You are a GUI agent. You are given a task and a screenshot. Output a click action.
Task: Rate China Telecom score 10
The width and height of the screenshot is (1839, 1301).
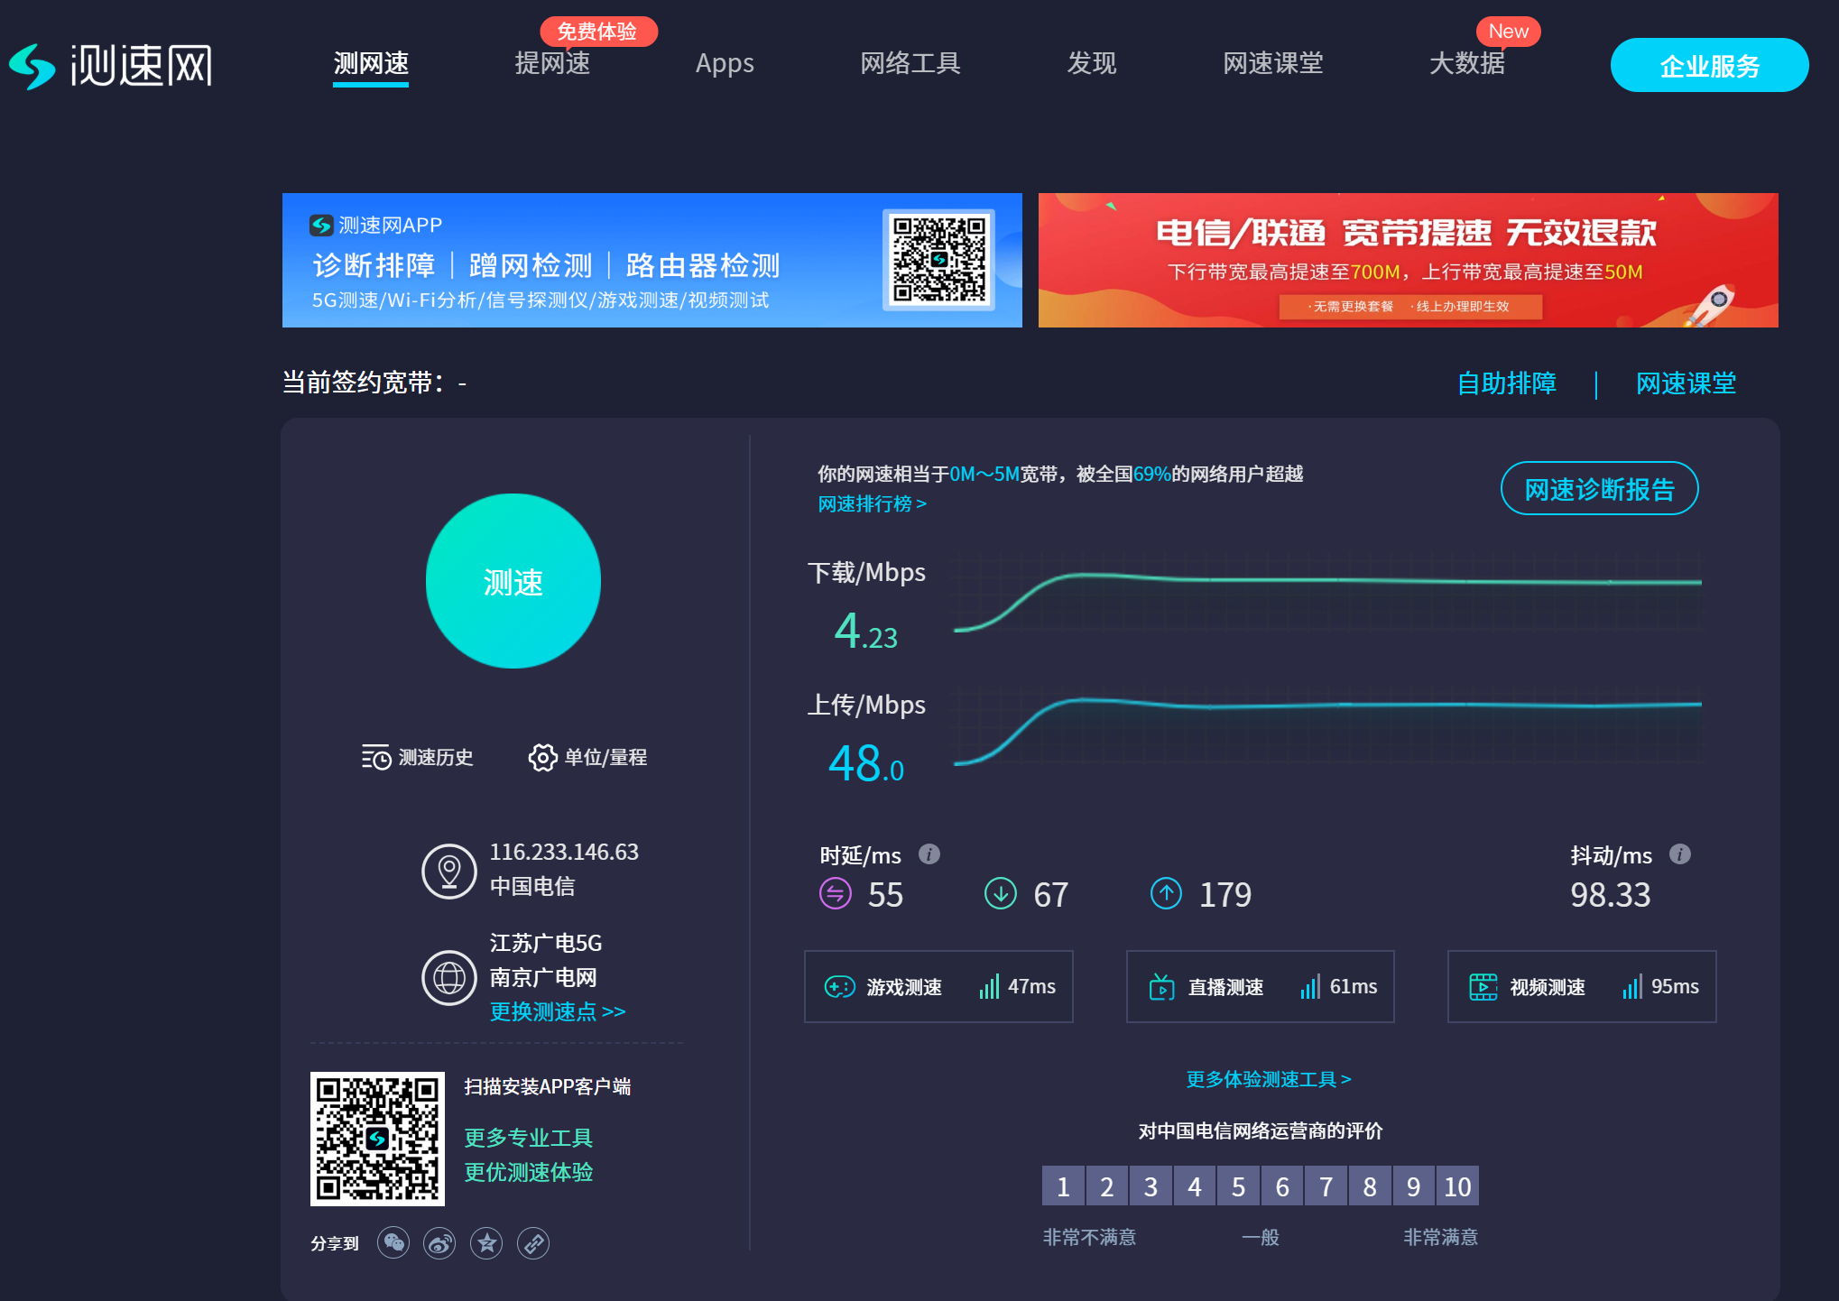pos(1457,1186)
